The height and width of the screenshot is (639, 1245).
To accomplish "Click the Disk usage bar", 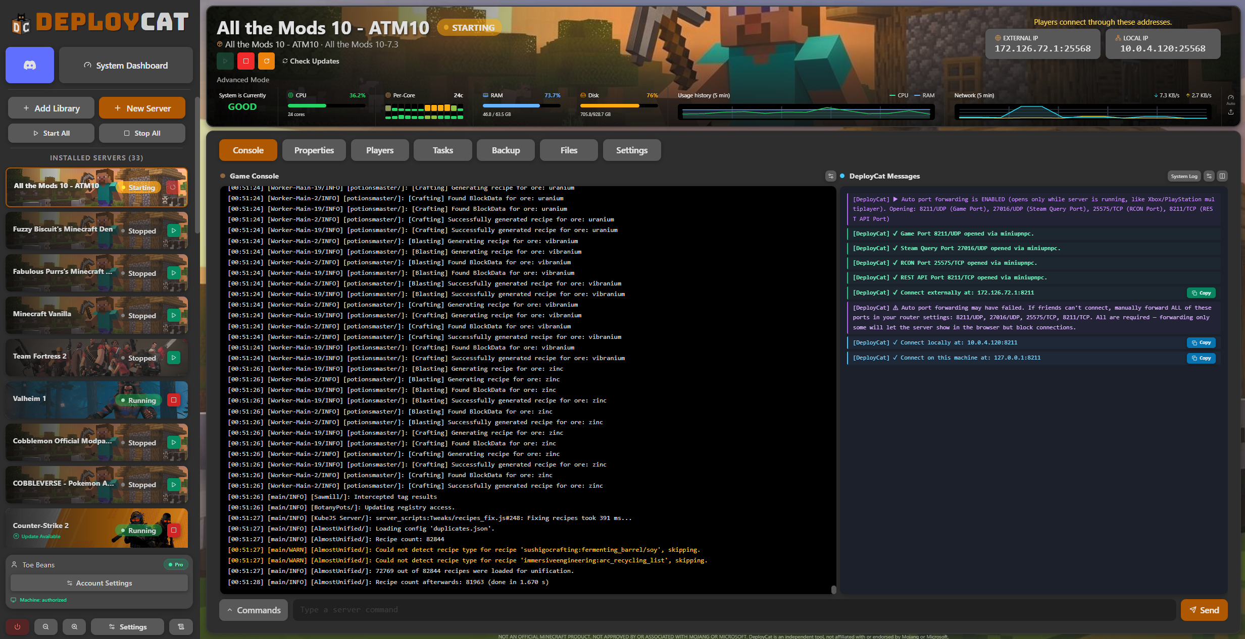I will (x=619, y=106).
